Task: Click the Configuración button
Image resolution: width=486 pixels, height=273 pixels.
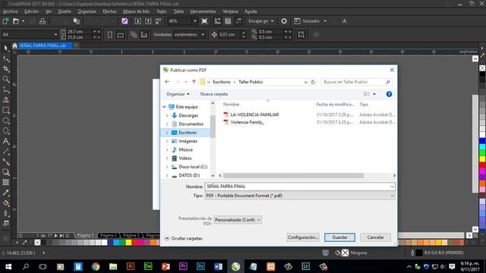Action: pos(303,237)
